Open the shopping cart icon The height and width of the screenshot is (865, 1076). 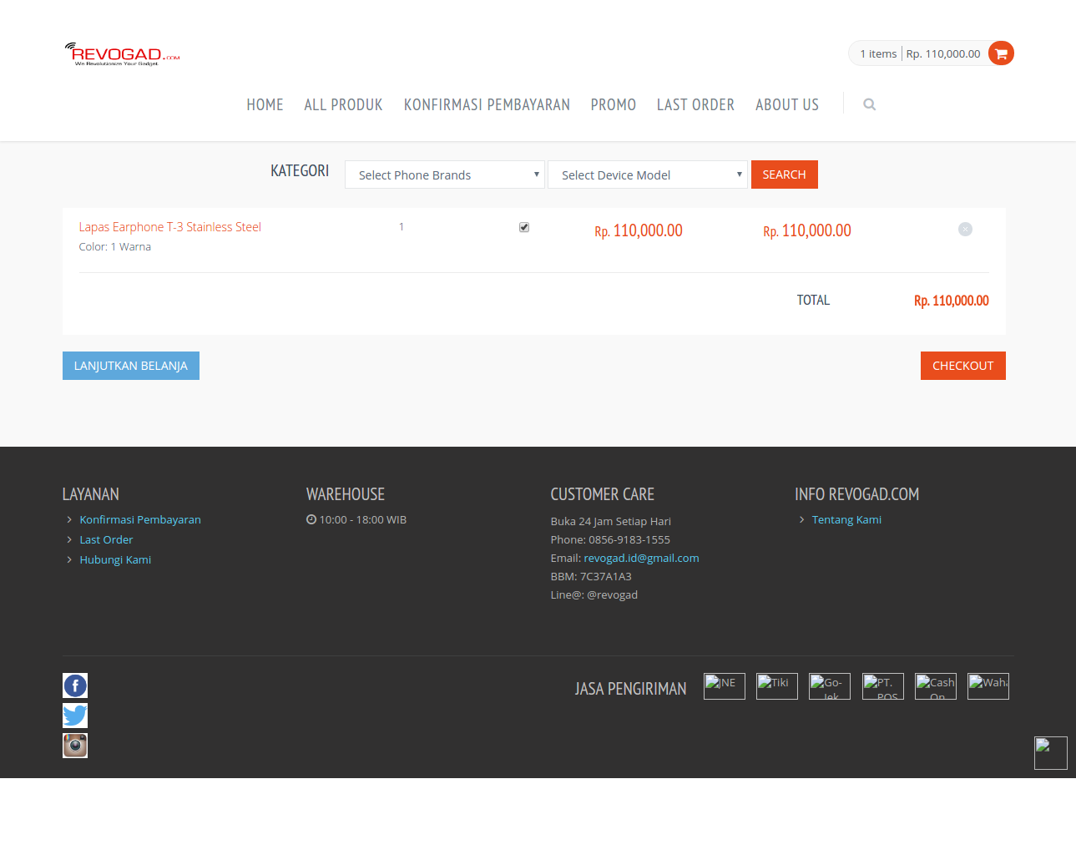click(1000, 53)
